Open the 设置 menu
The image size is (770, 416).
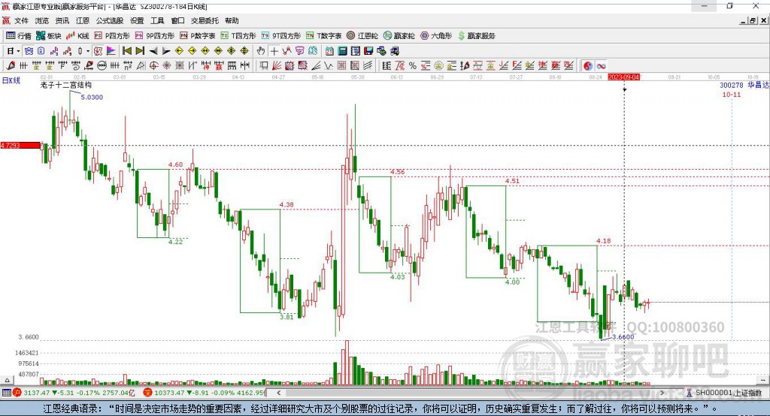point(137,20)
